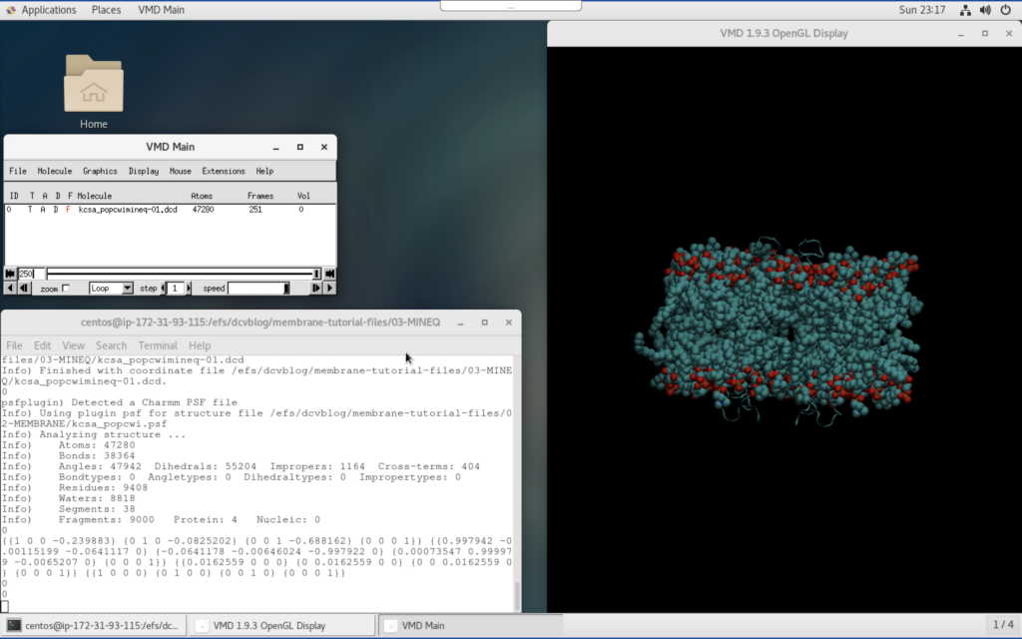Open the terminal File menu
1022x639 pixels.
(14, 345)
